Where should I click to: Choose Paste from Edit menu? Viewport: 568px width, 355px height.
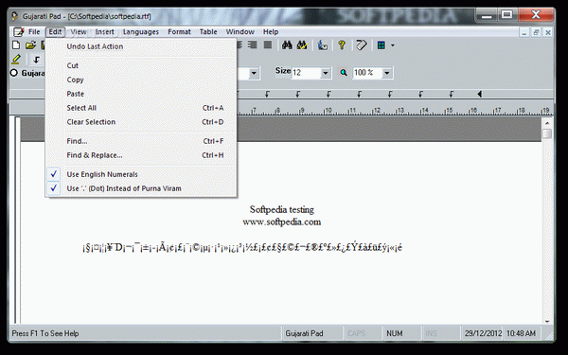click(141, 94)
